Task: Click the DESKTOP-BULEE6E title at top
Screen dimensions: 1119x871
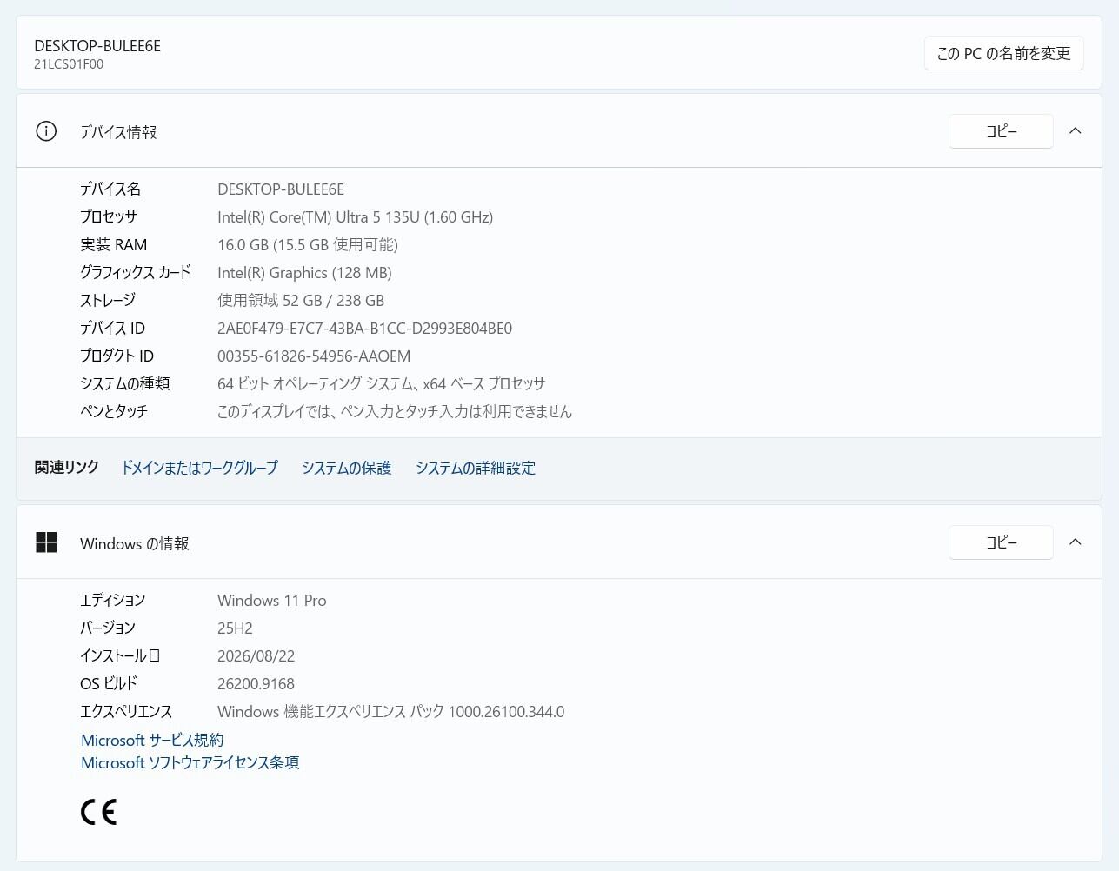Action: [97, 46]
